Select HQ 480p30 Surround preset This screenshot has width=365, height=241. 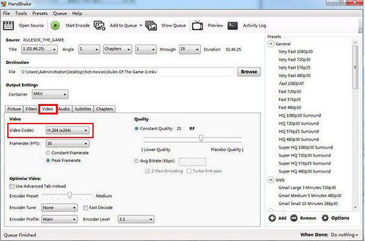coord(299,139)
